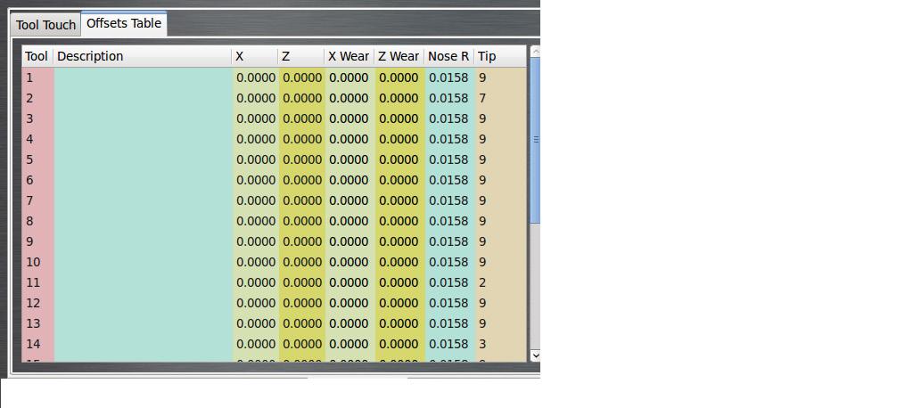Select tool number 5 cell
Viewport: 913px width, 408px height.
(x=37, y=159)
